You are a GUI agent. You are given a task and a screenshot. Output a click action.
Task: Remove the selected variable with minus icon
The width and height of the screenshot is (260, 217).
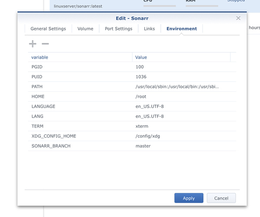[45, 44]
